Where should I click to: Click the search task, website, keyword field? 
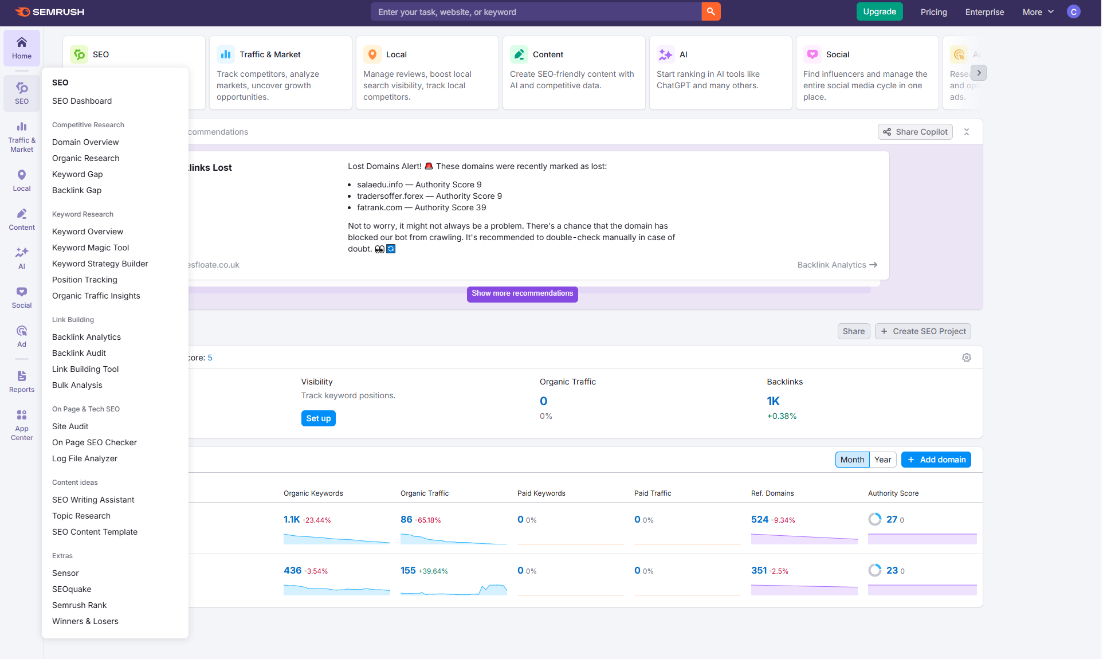(536, 11)
